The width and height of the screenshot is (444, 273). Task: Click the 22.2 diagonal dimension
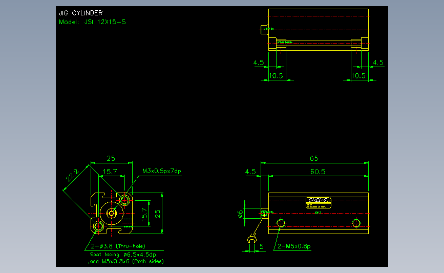pyautogui.click(x=73, y=175)
